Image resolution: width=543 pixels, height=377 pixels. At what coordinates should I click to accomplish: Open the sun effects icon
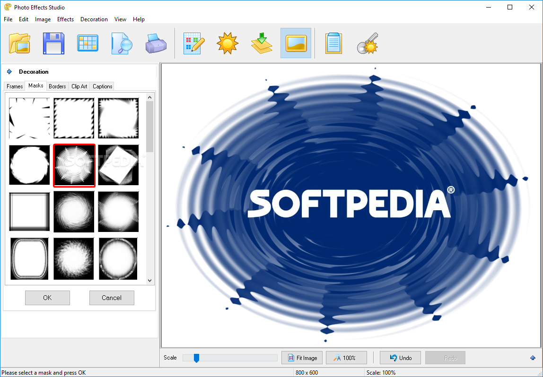[x=228, y=43]
